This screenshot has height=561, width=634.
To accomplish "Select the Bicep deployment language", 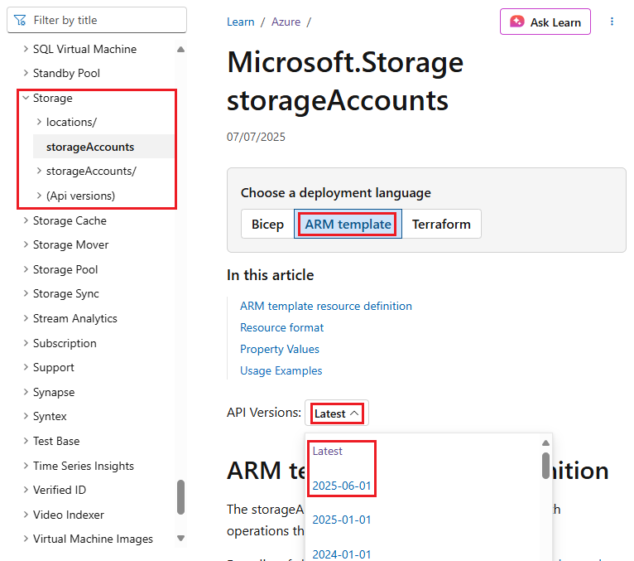I will coord(267,224).
